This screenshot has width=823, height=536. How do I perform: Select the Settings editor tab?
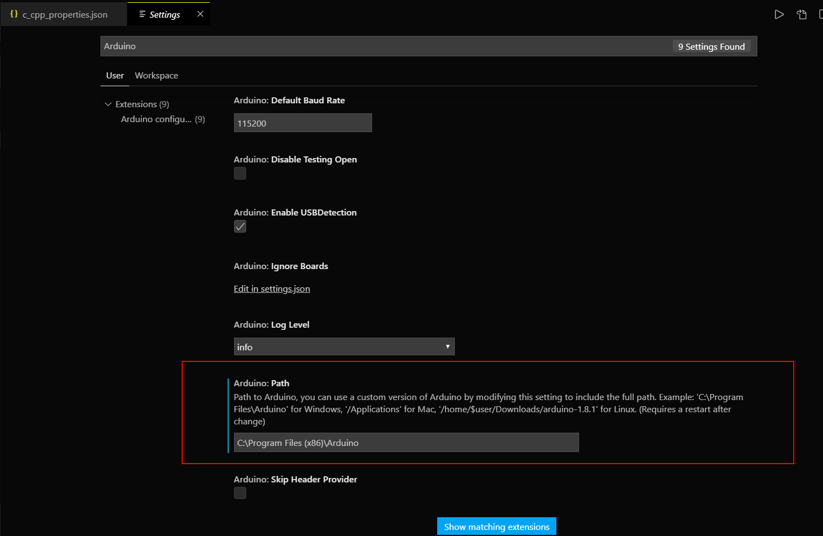point(168,14)
